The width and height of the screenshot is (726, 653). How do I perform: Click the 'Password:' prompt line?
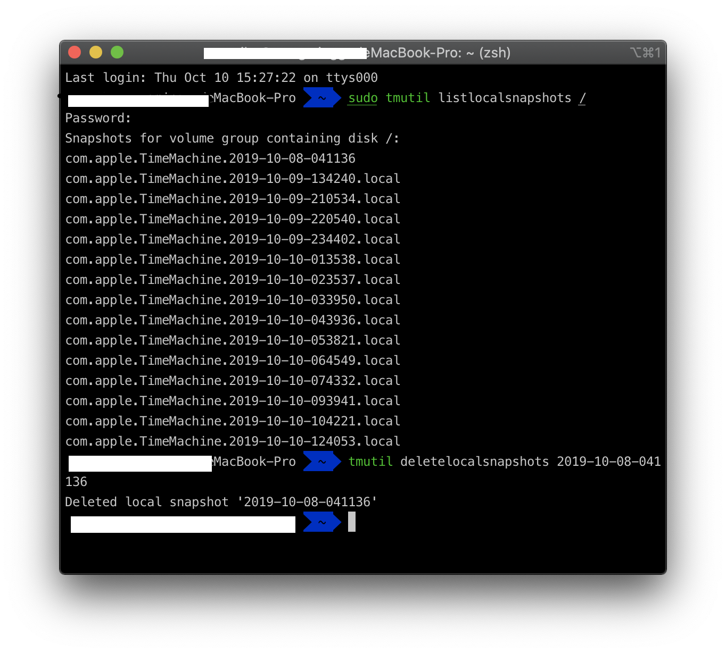click(x=98, y=118)
